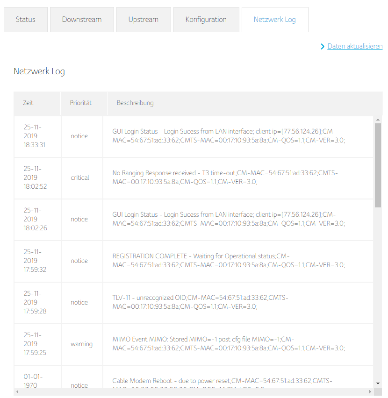Viewport: 388px width, 398px height.
Task: Click the warning MIMO Event log description
Action: pos(229,344)
